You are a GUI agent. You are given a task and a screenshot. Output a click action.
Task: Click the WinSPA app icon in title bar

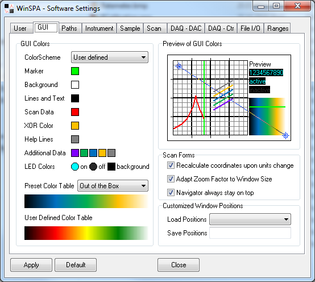pos(9,9)
